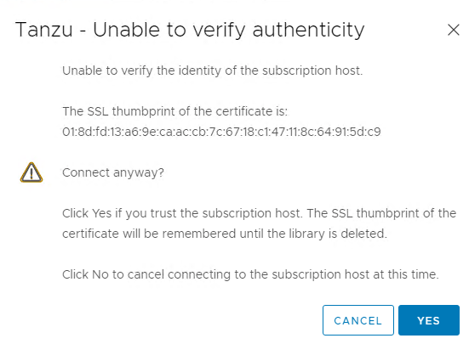Click 'The SSL thumbprint of the certificate is:' label

174,111
